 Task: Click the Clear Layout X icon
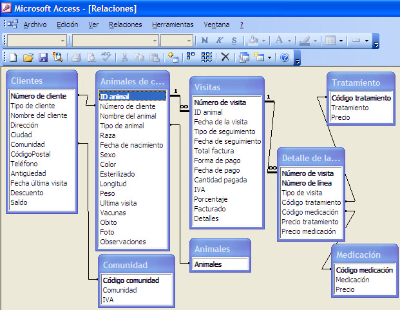[225, 57]
